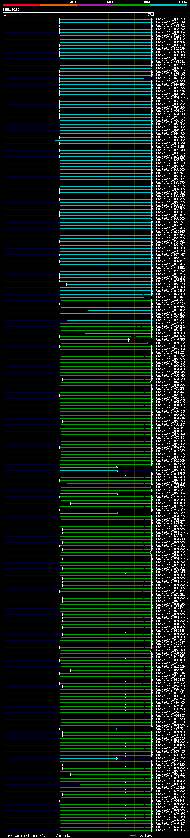Select hit UniRef100_B9EN00
190x838 pixels.
click(170, 791)
